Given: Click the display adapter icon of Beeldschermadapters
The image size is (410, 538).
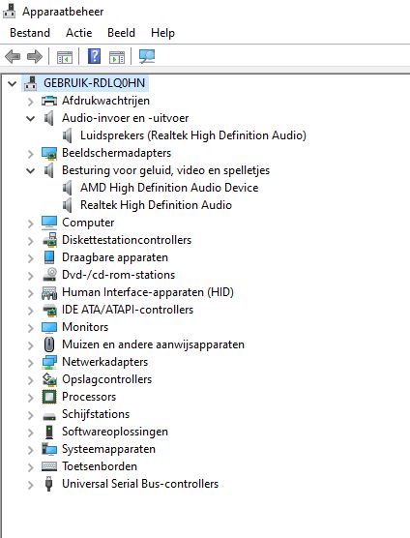Looking at the screenshot, I should [x=49, y=154].
